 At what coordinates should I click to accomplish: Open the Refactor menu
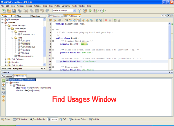[x=37, y=6]
